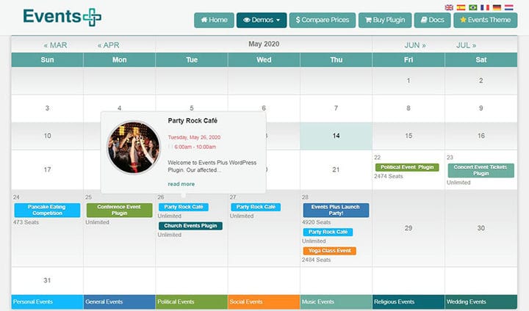Screen dimensions: 529x311
Task: Open Party Rock Café event on 28th
Action: 328,232
